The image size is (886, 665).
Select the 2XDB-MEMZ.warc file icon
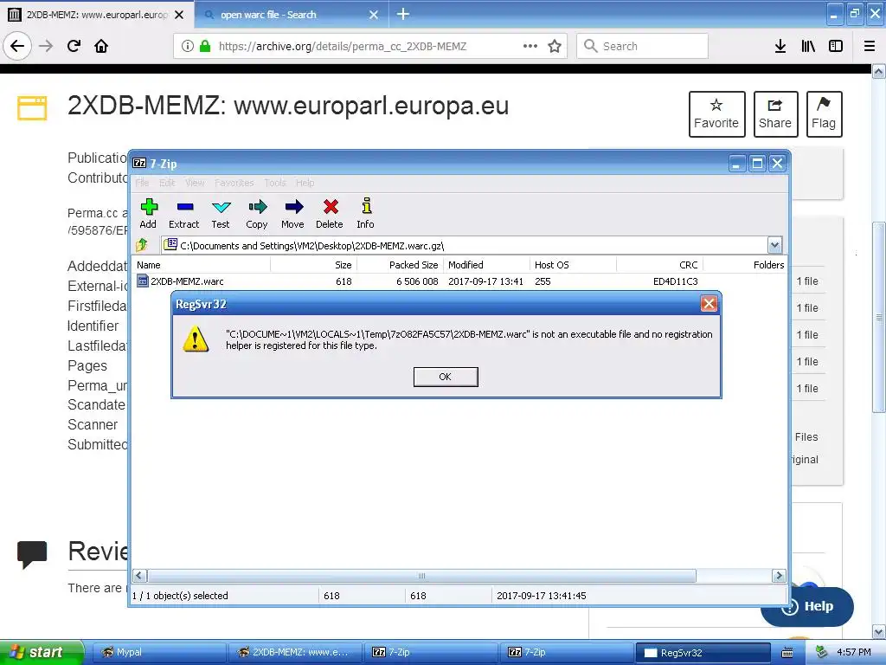(x=143, y=281)
